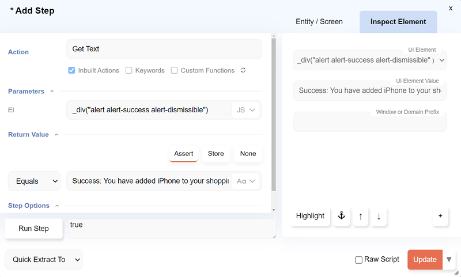The width and height of the screenshot is (461, 277).
Task: Click the up arrow button
Action: click(x=361, y=216)
